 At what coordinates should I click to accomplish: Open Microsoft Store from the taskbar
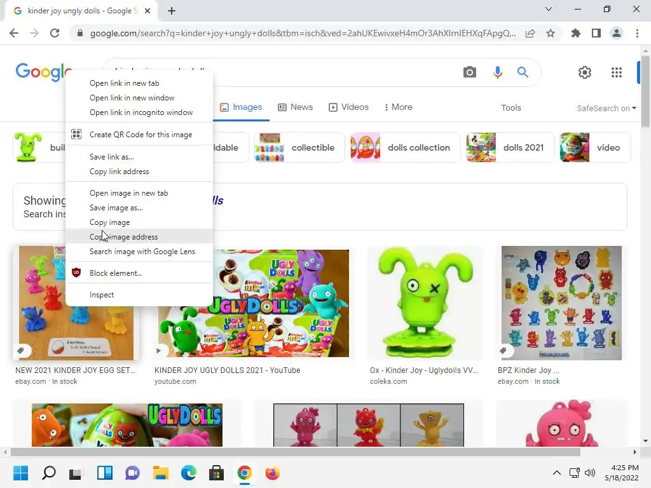click(216, 473)
